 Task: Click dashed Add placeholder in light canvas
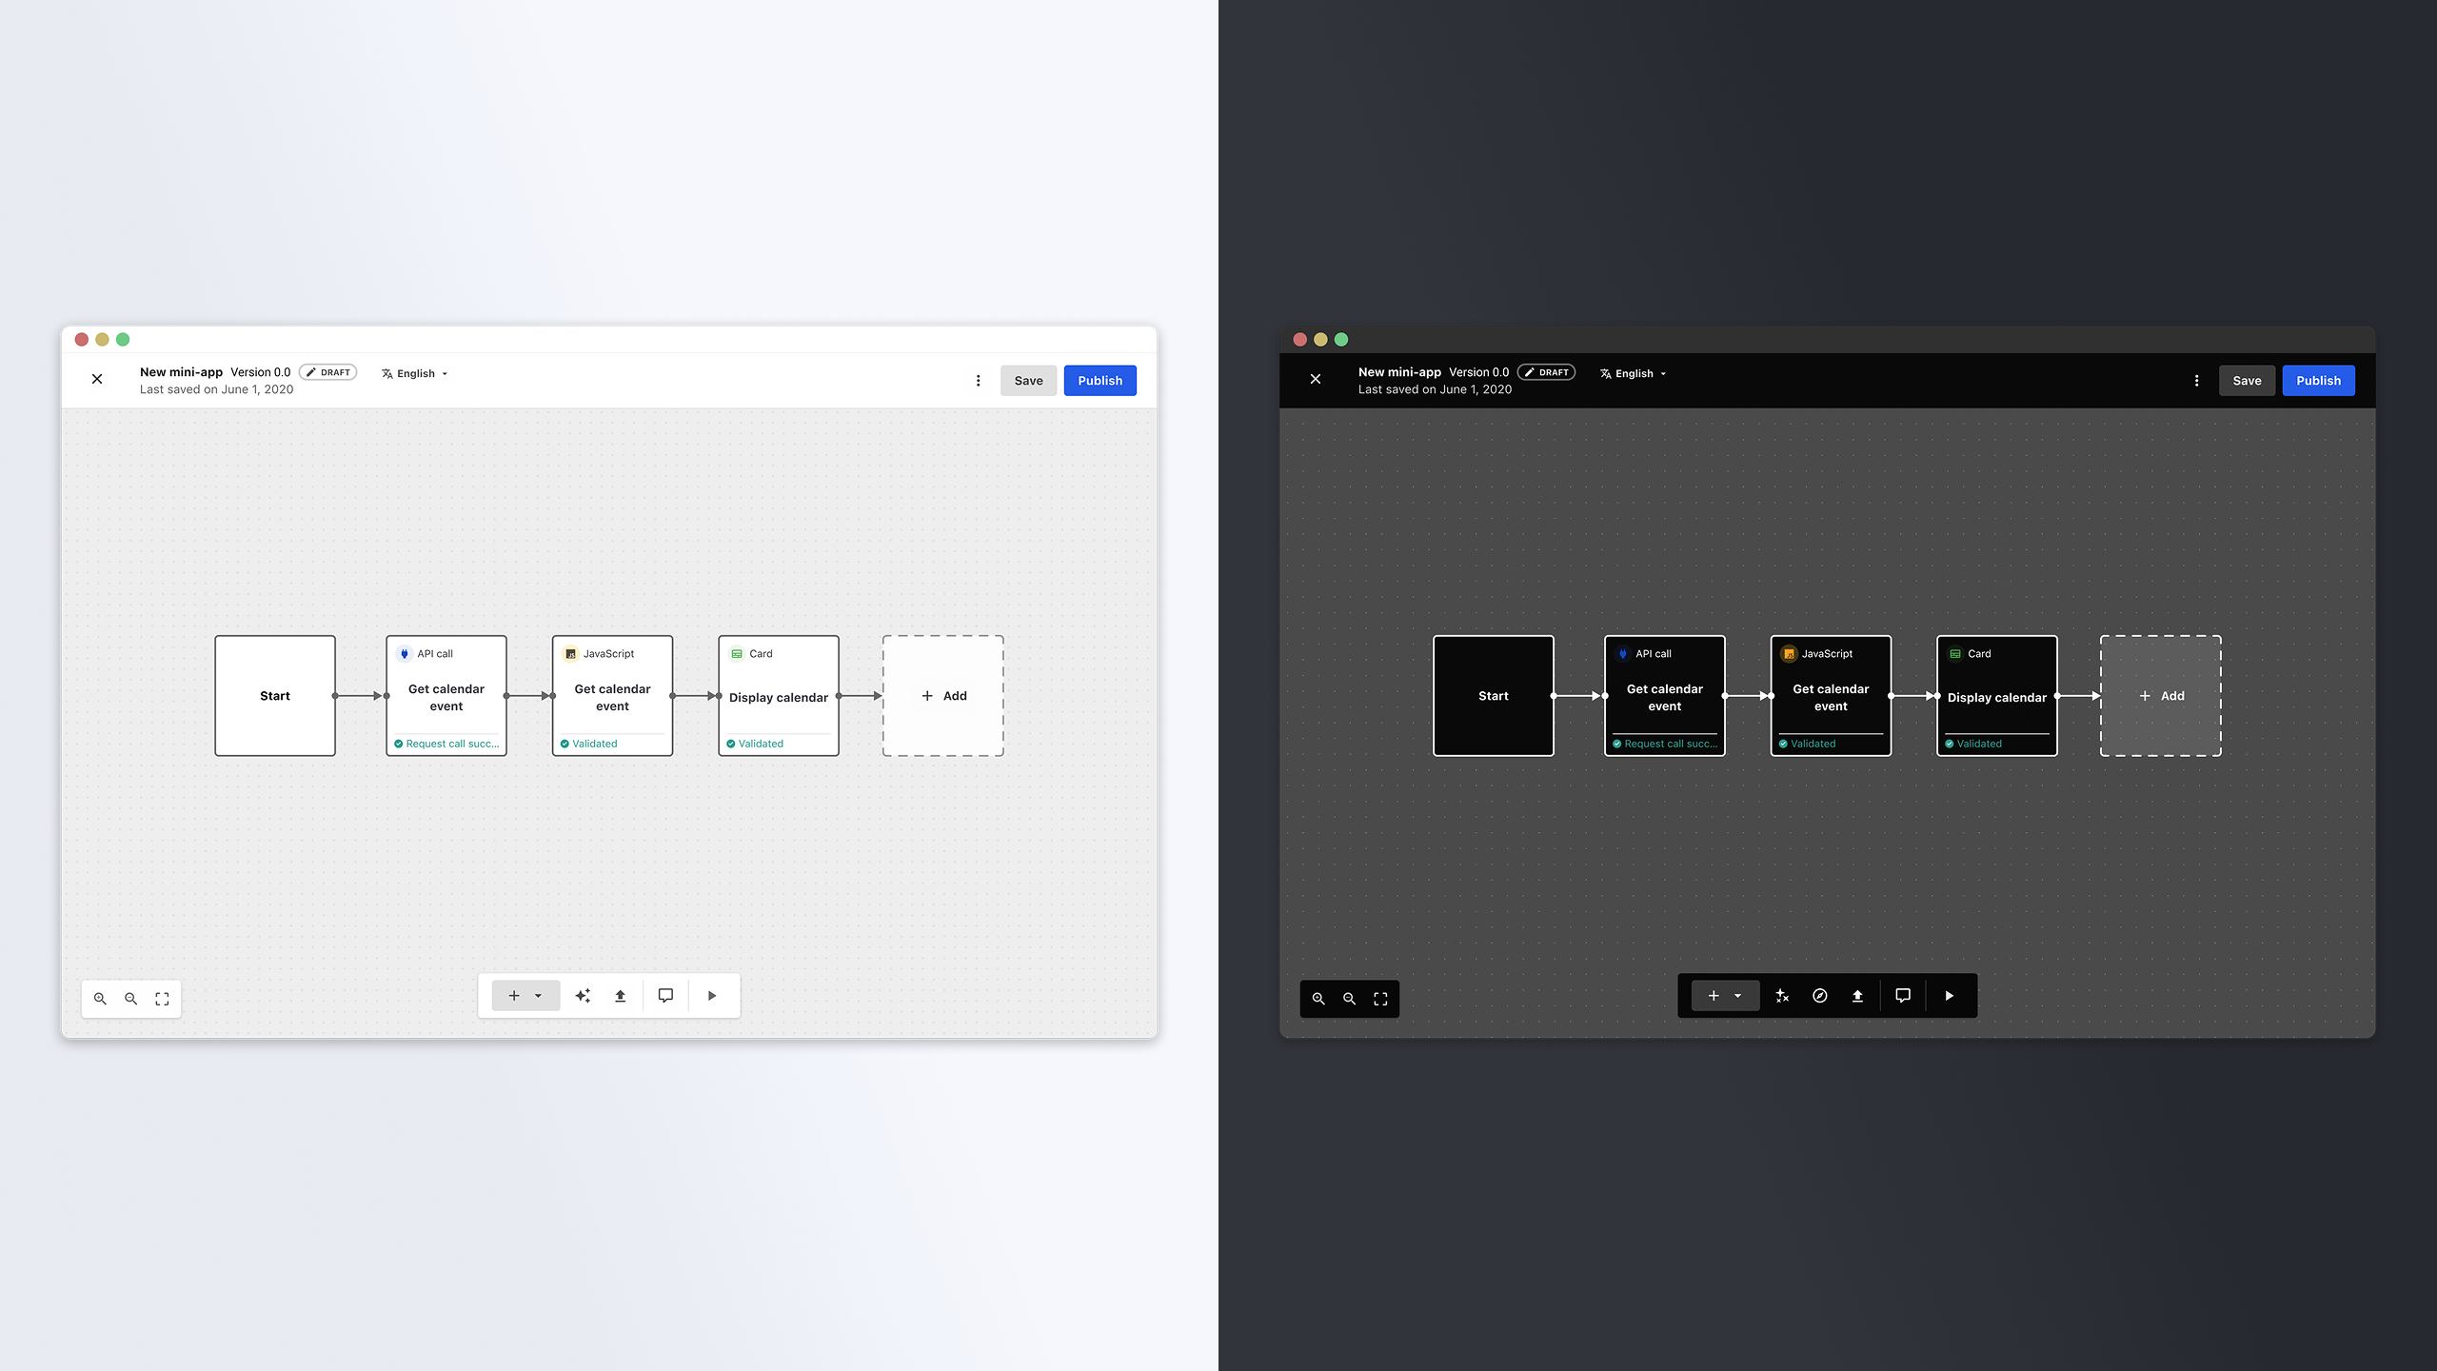942,696
